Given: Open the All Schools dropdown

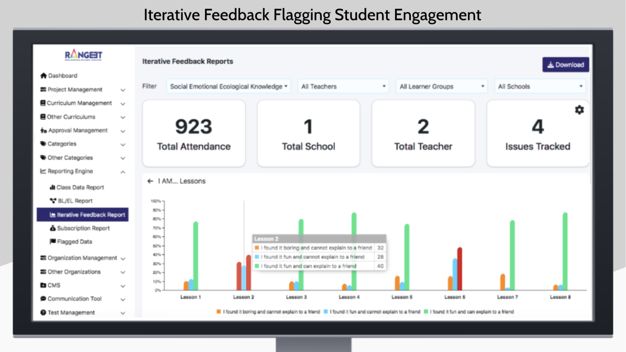Looking at the screenshot, I should (x=540, y=86).
